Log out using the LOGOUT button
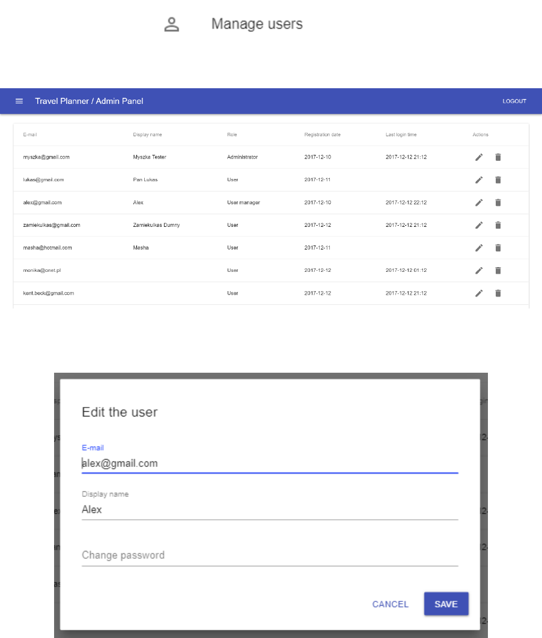 [514, 101]
